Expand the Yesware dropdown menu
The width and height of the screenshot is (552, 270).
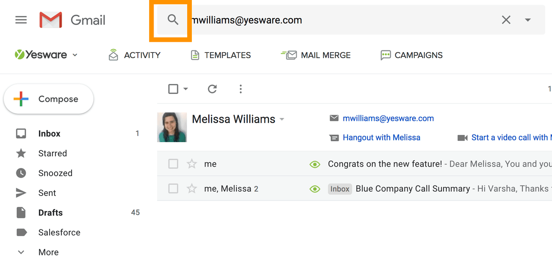click(x=75, y=55)
